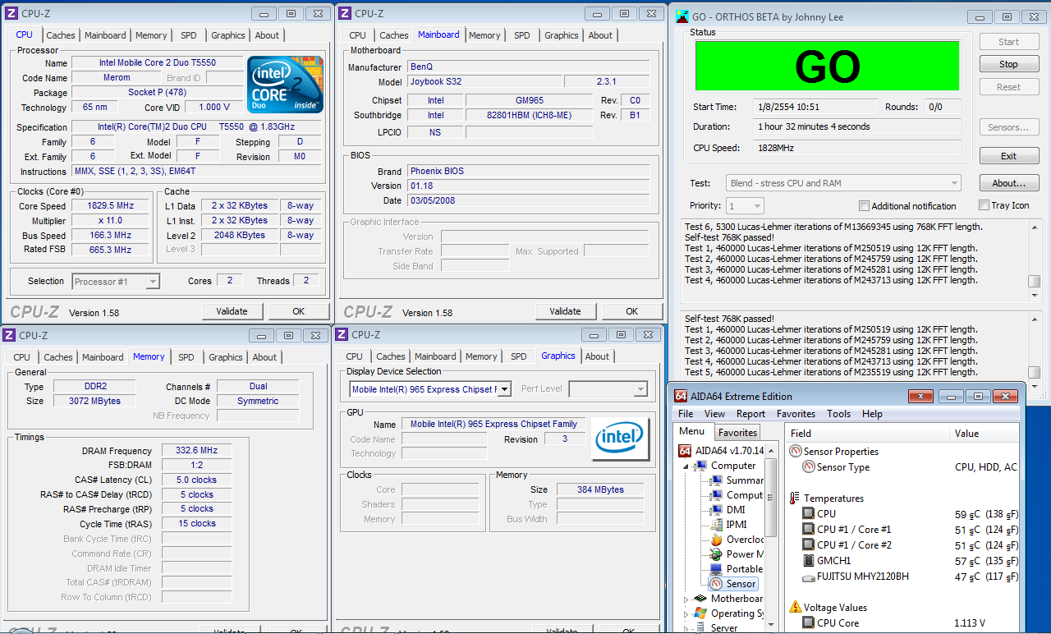This screenshot has width=1051, height=634.
Task: Click the Intel Core 2 Duo logo
Action: [x=285, y=84]
